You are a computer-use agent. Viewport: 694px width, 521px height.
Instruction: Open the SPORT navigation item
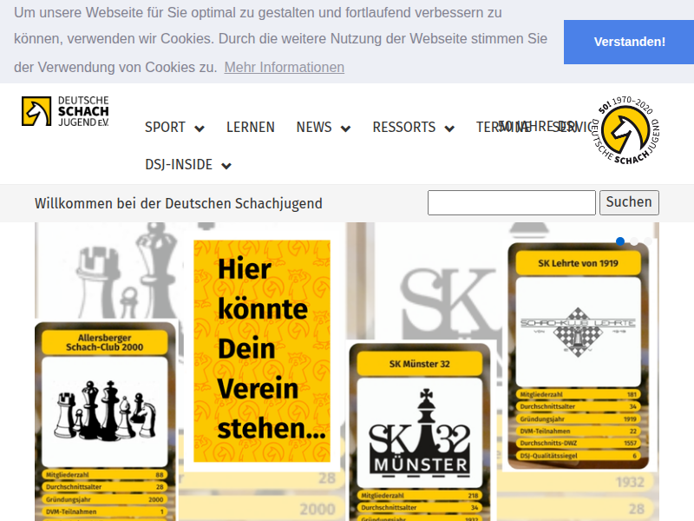pos(165,128)
